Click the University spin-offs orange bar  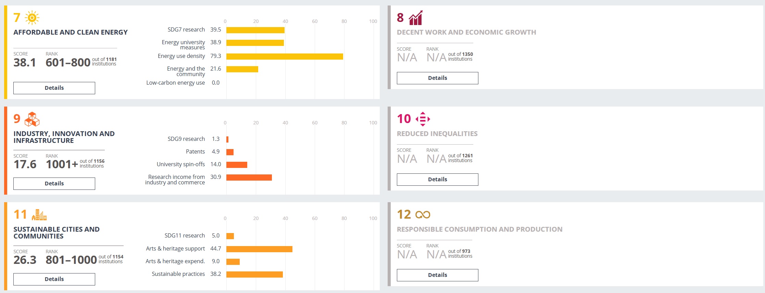point(237,165)
